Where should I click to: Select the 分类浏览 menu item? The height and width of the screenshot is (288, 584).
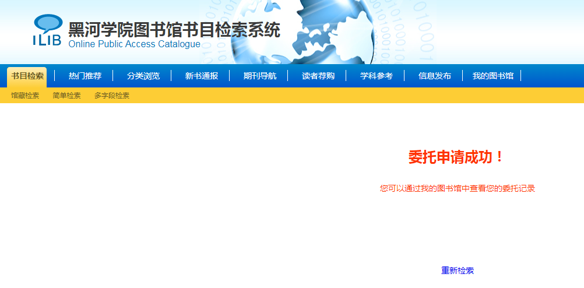[143, 76]
